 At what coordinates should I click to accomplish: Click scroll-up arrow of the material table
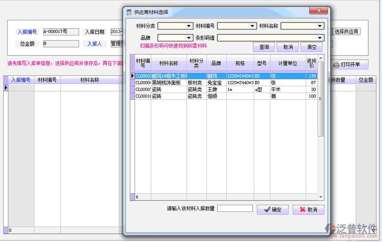(x=321, y=58)
